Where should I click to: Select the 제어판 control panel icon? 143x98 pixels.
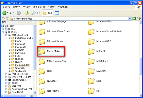coord(9,83)
